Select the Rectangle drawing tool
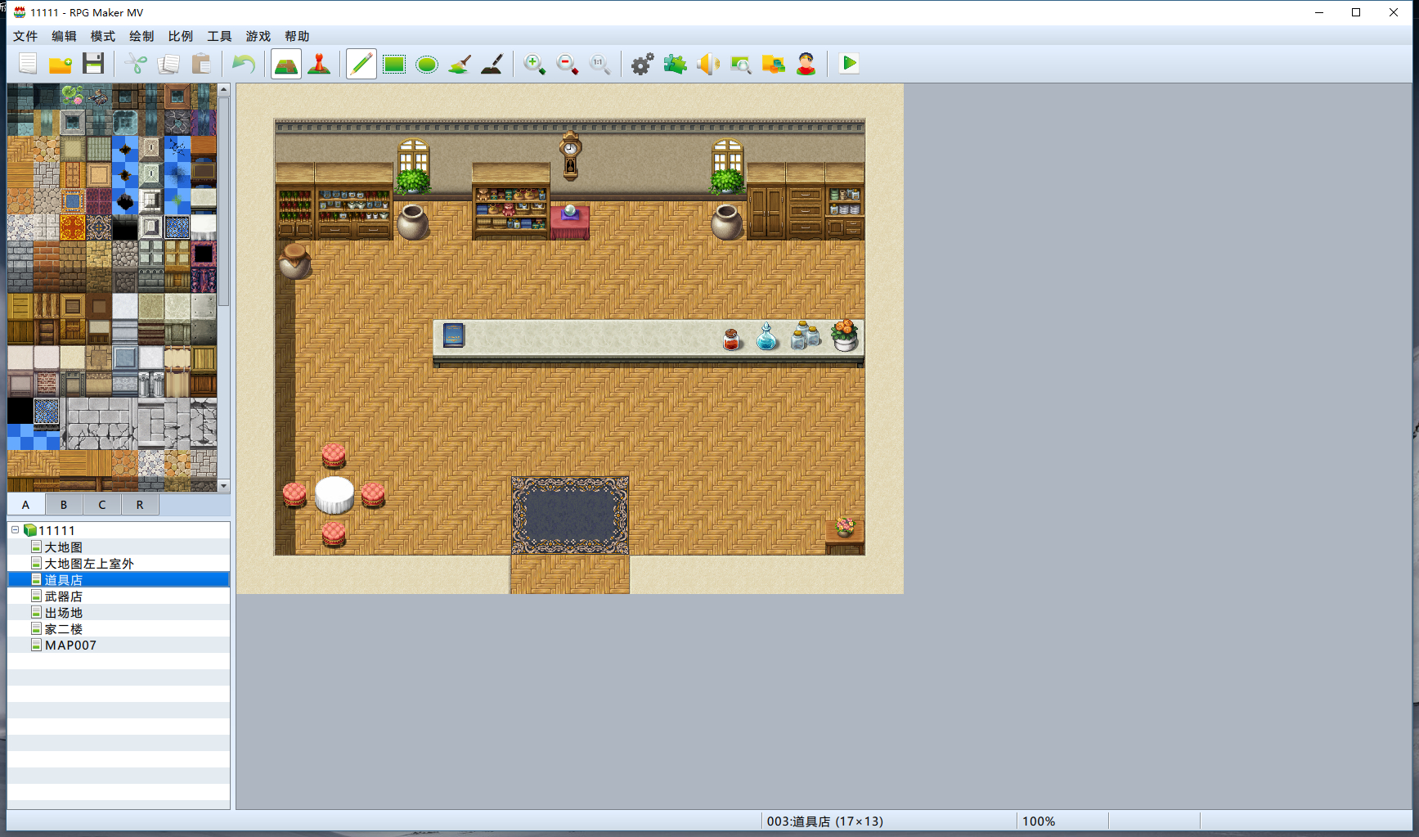Image resolution: width=1419 pixels, height=837 pixels. click(394, 64)
